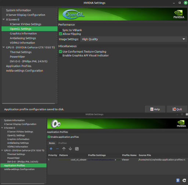Viewport: 188px width, 185px height.
Task: Collapse X Screen 0 in lower window
Action: (2, 128)
